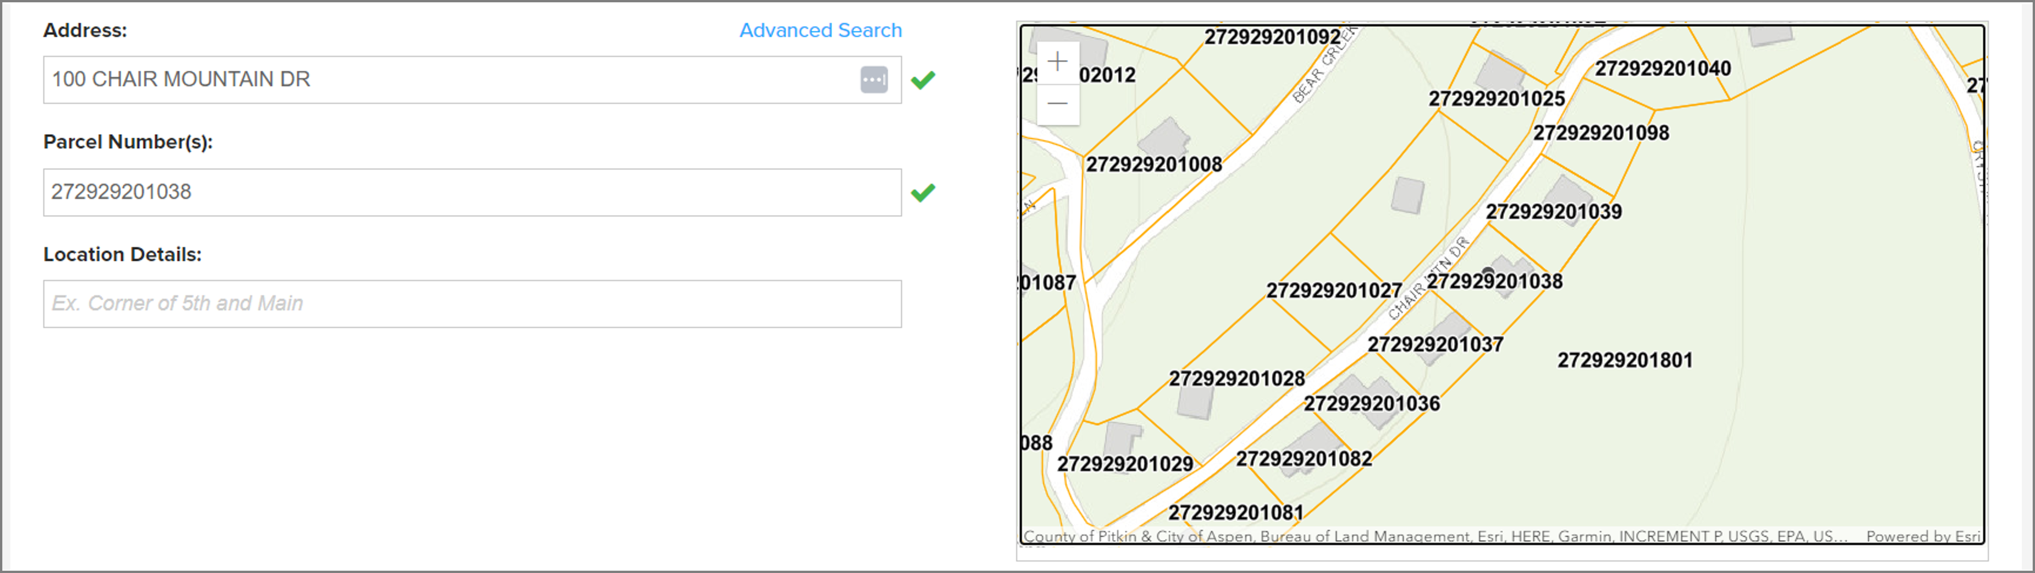Select parcel 272929201039 on the map
The width and height of the screenshot is (2035, 573).
[x=1554, y=211]
